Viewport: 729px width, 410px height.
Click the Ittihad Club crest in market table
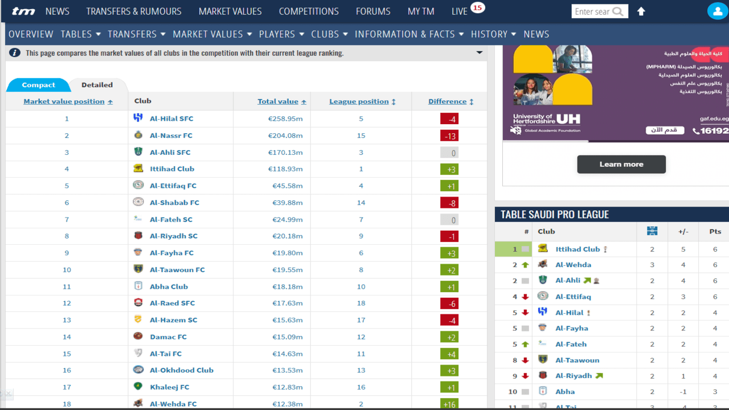(x=138, y=168)
